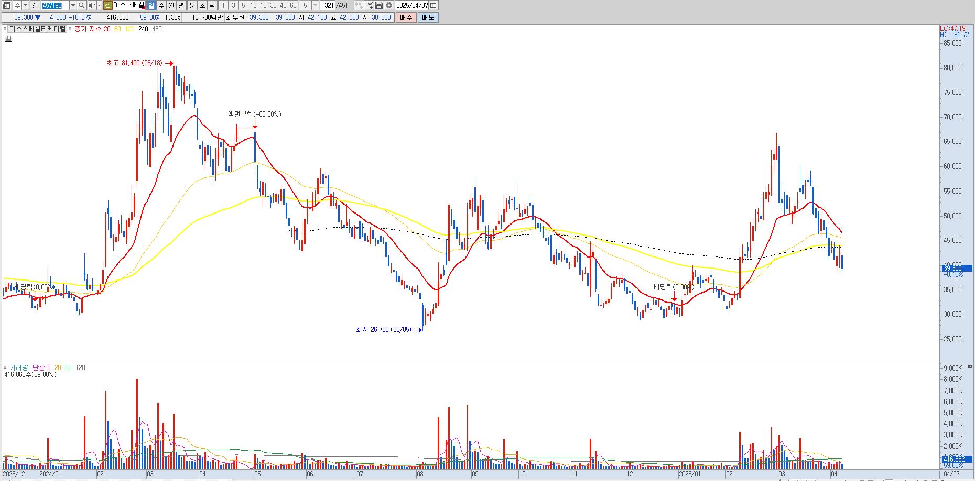The height and width of the screenshot is (481, 975).
Task: Select the 초 seconds period tab
Action: pos(202,5)
